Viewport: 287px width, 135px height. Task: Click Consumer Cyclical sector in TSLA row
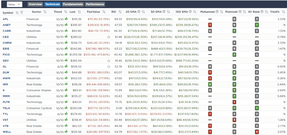tap(39, 108)
